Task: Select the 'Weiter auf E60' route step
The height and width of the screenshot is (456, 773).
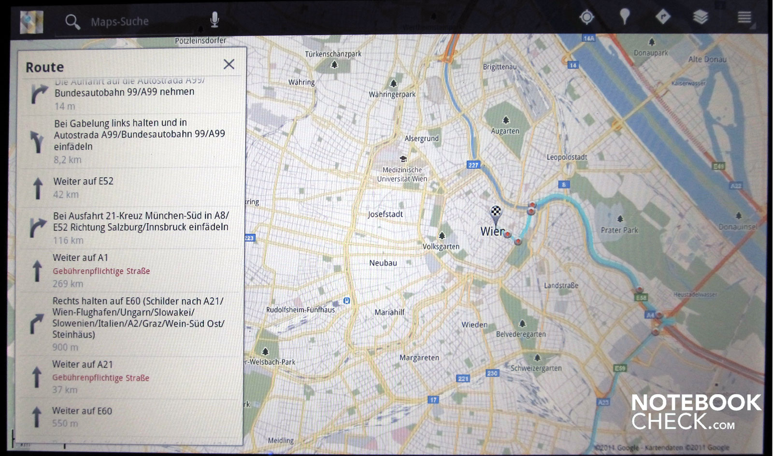Action: [x=130, y=417]
